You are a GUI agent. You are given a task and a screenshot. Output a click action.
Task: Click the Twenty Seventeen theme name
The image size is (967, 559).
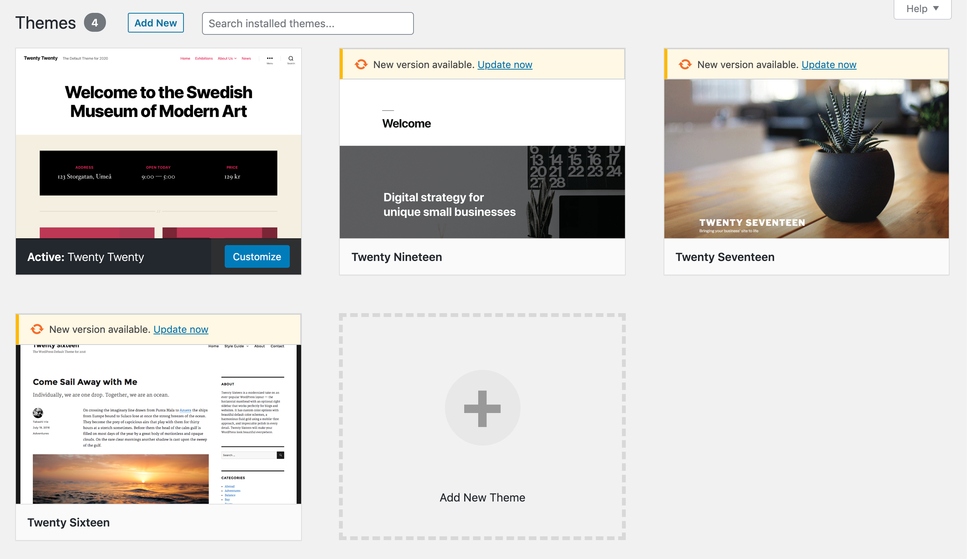(x=724, y=257)
